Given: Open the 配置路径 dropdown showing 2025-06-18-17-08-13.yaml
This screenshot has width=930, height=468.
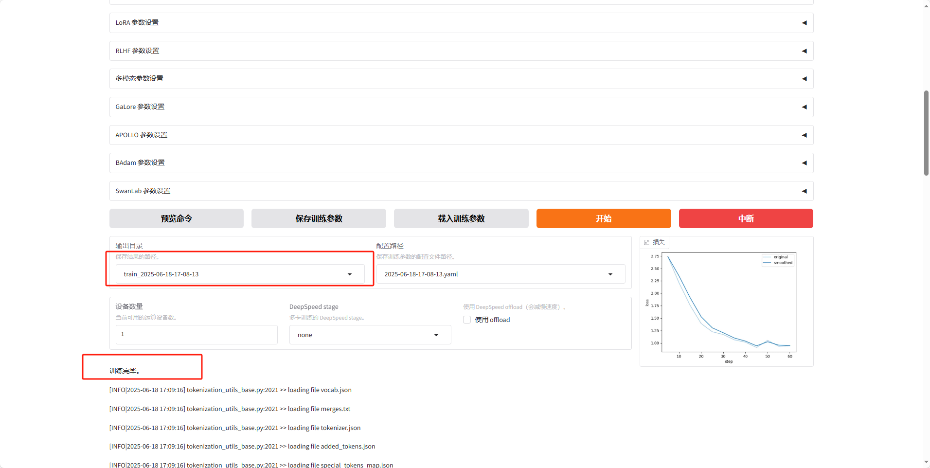Looking at the screenshot, I should click(x=501, y=274).
